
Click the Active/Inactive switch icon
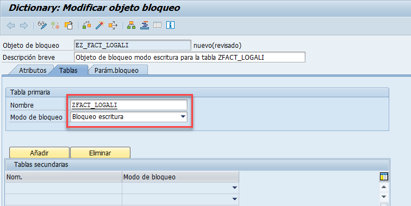[x=55, y=25]
